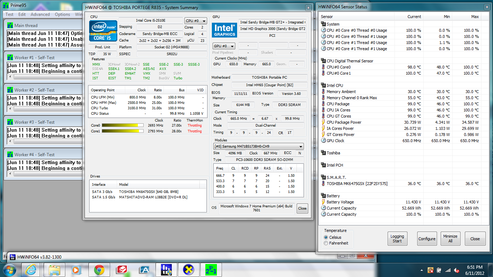493x277 pixels.
Task: Click the lightning icon for IA Cores Power
Action: tap(323, 128)
